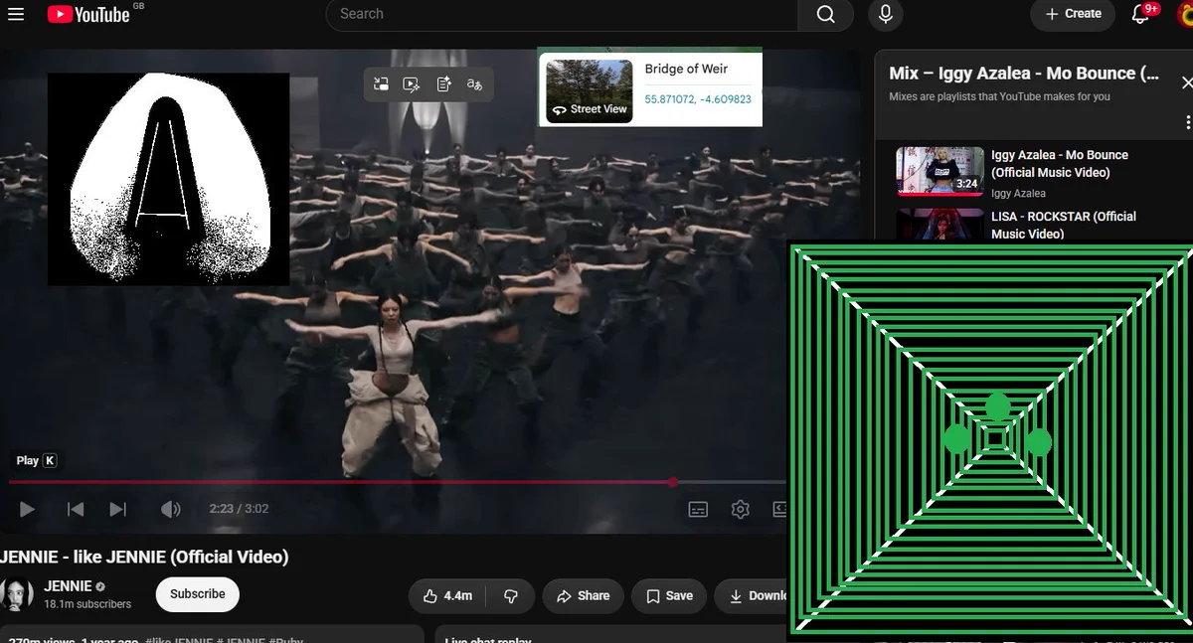Click the 18.1m subscribers text

[x=87, y=604]
